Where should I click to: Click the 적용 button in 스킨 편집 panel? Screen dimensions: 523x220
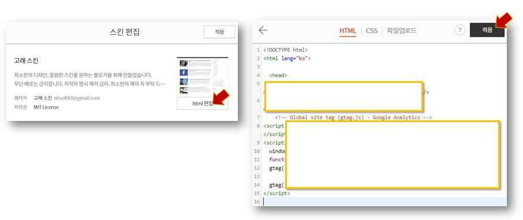[219, 32]
